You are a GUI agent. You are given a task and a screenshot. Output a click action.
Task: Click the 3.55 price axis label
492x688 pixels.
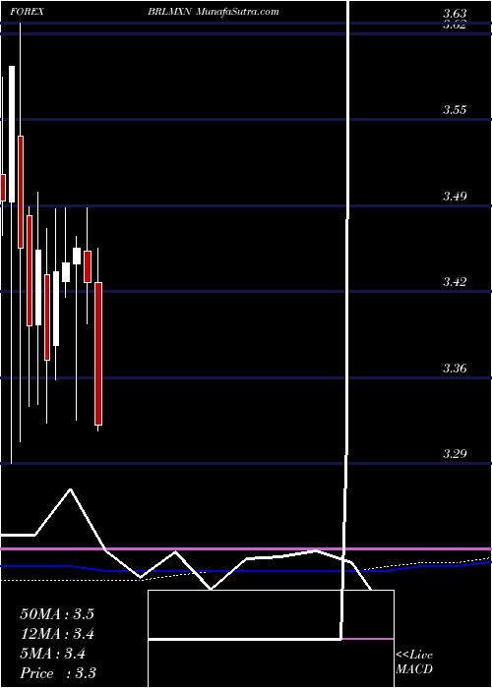pyautogui.click(x=455, y=110)
